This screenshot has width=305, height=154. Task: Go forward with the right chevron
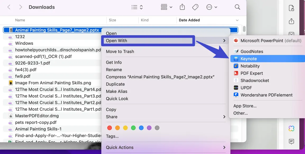(21, 7)
